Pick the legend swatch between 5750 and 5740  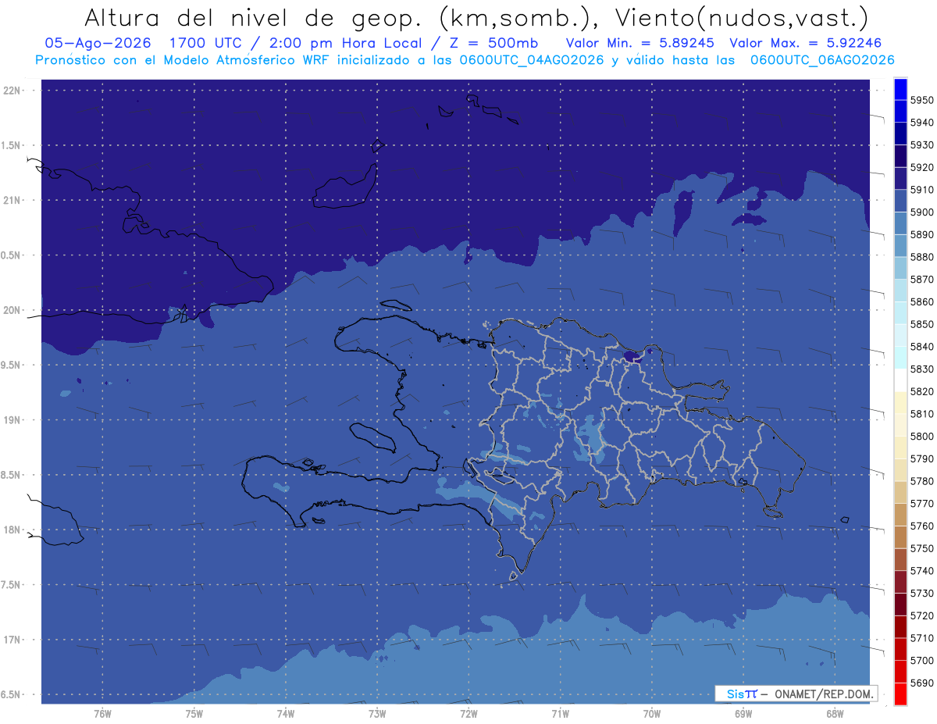coord(900,559)
